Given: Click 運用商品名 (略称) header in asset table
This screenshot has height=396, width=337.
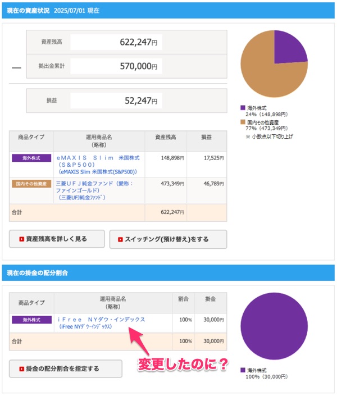Looking at the screenshot, I should click(99, 141).
